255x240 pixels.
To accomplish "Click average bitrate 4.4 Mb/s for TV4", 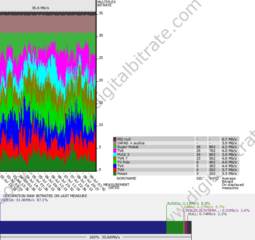I will pos(229,166).
